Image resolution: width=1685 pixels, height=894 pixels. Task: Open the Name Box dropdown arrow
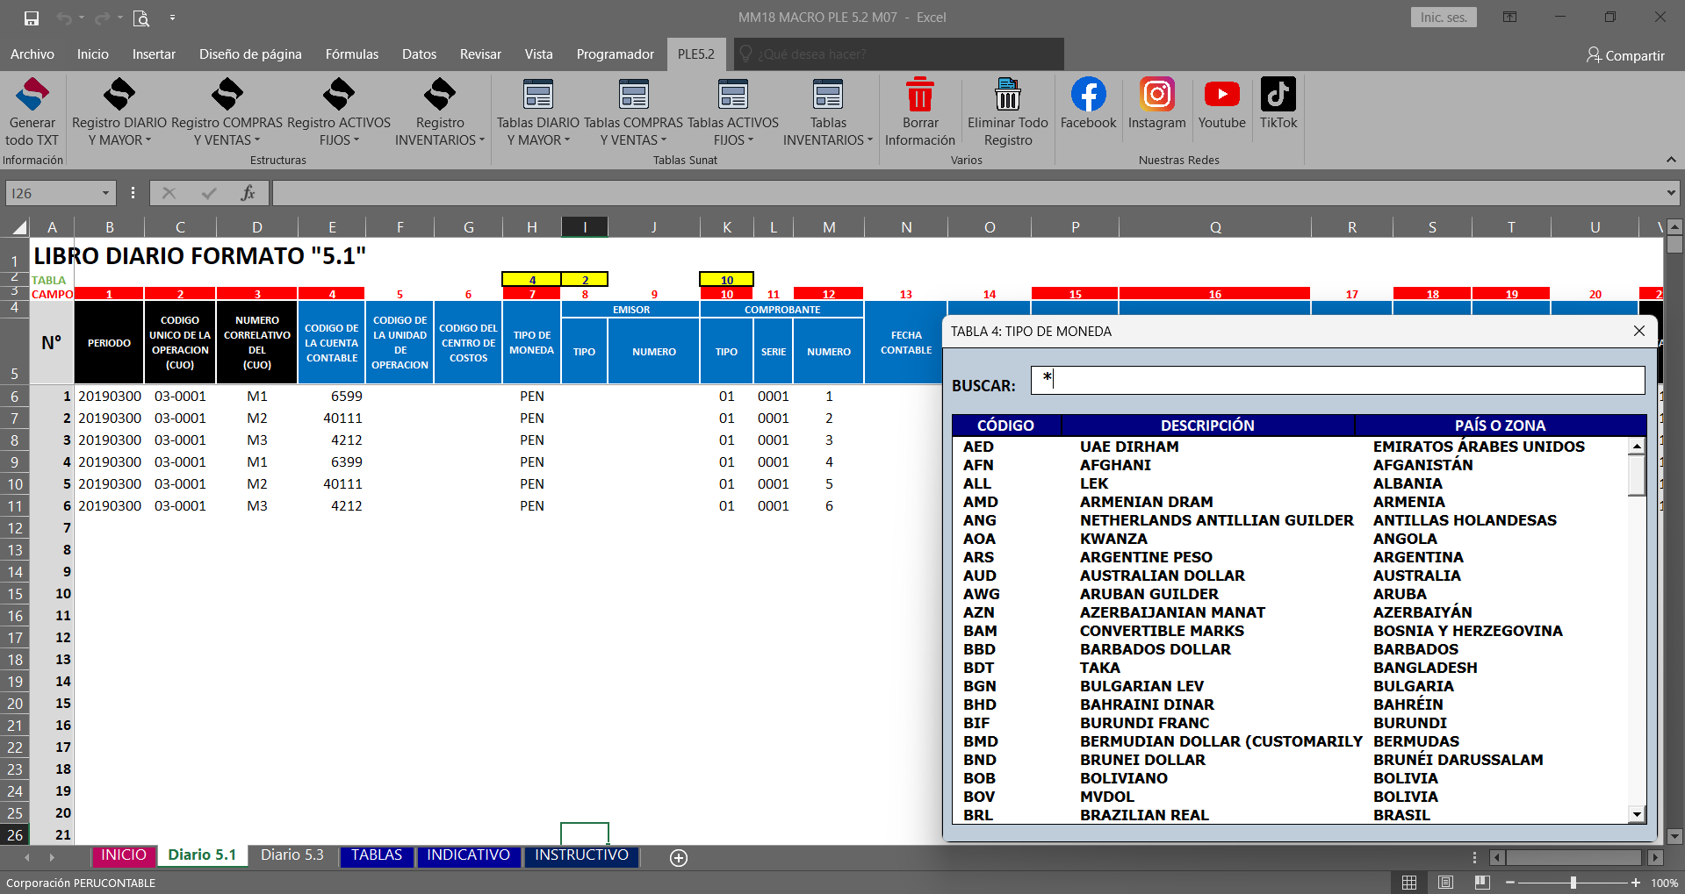pos(105,193)
